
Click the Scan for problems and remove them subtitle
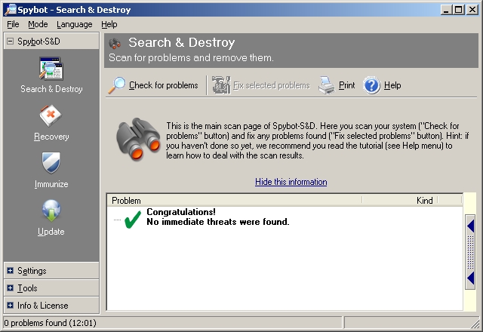click(x=191, y=58)
